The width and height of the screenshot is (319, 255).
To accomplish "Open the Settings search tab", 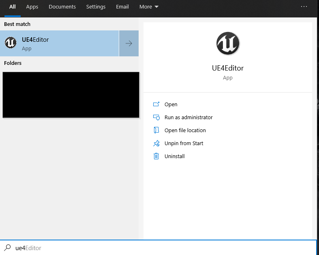I will [x=96, y=7].
